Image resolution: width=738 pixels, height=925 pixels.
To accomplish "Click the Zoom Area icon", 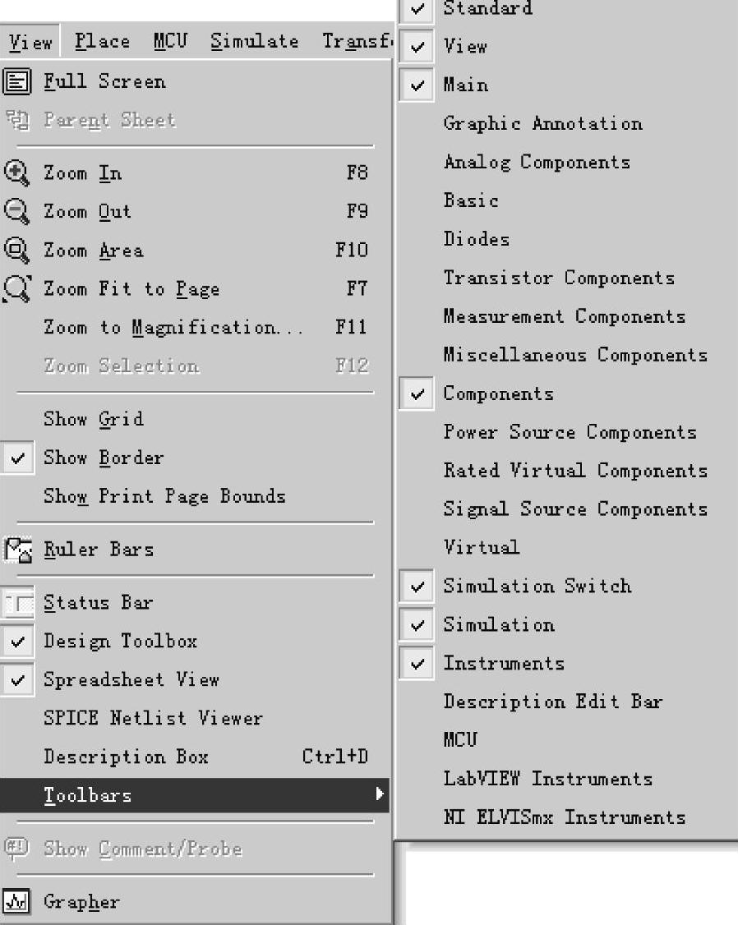I will coord(16,250).
